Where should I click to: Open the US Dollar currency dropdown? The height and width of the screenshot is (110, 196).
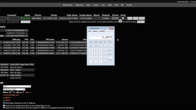[x=14, y=89]
